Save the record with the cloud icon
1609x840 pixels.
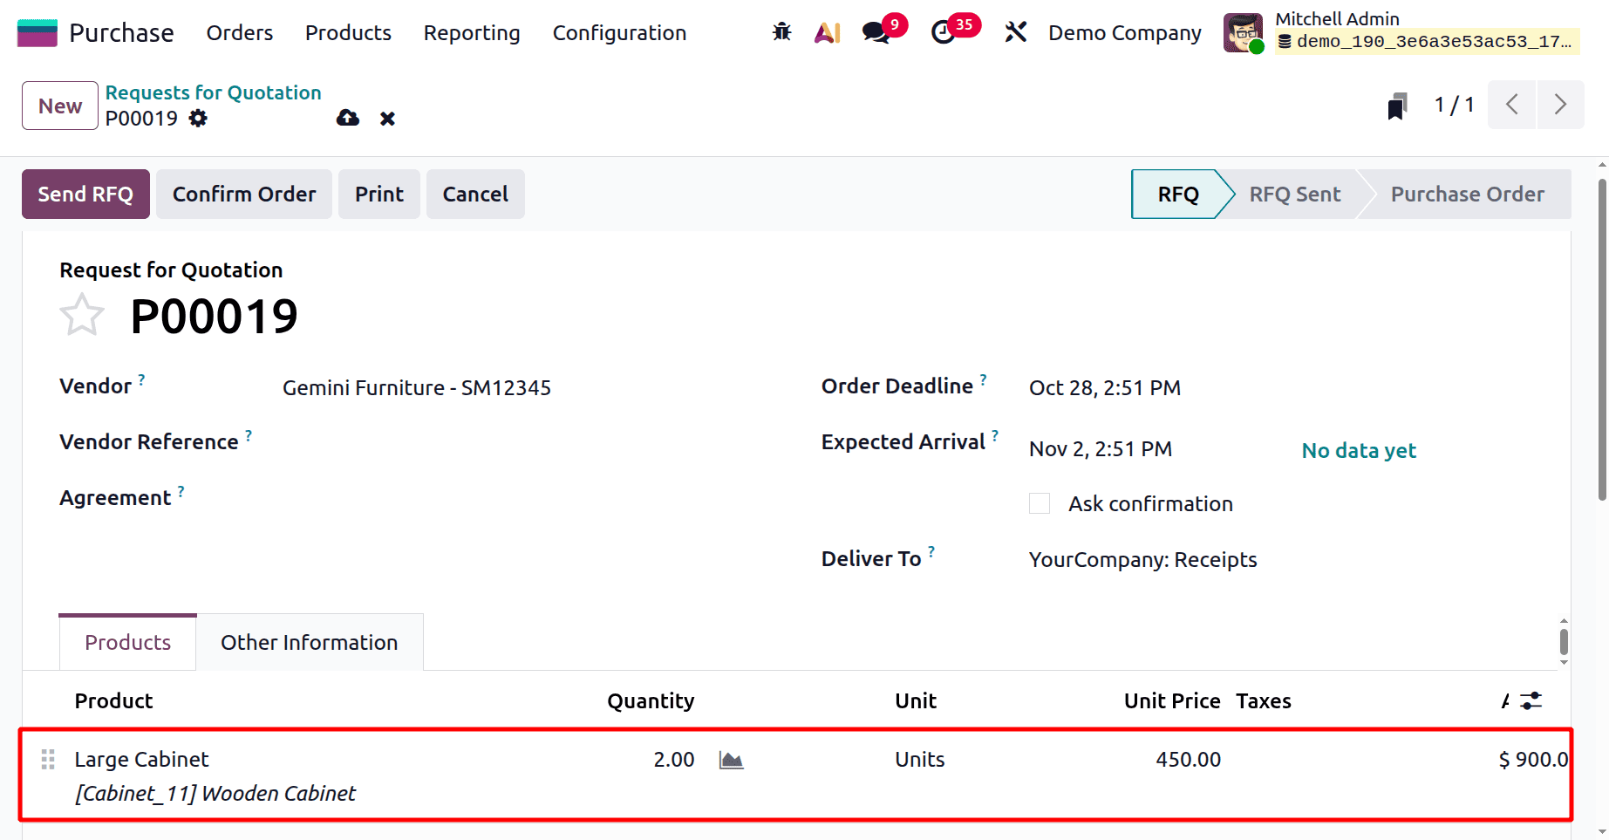pos(348,118)
